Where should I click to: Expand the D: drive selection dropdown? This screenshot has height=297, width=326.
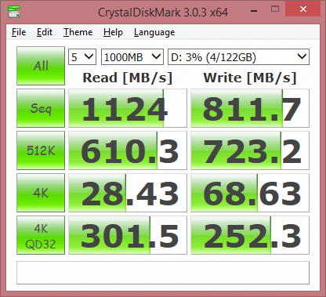238,57
